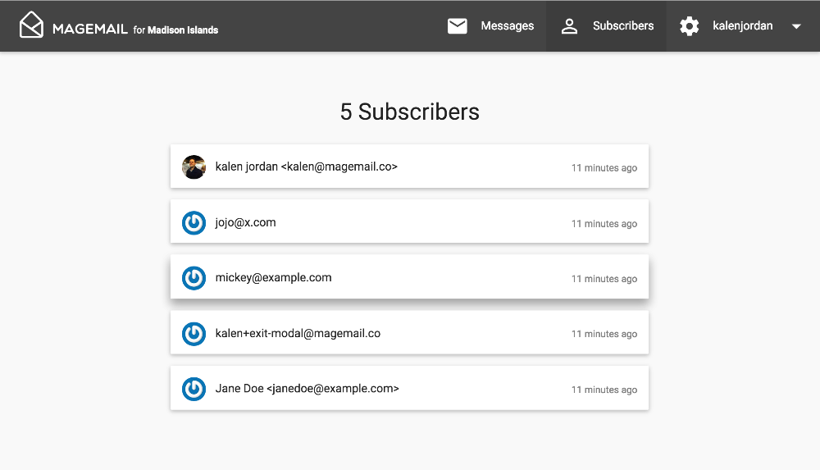This screenshot has width=820, height=470.
Task: Select the jojo@x.com subscriber email
Action: point(245,222)
